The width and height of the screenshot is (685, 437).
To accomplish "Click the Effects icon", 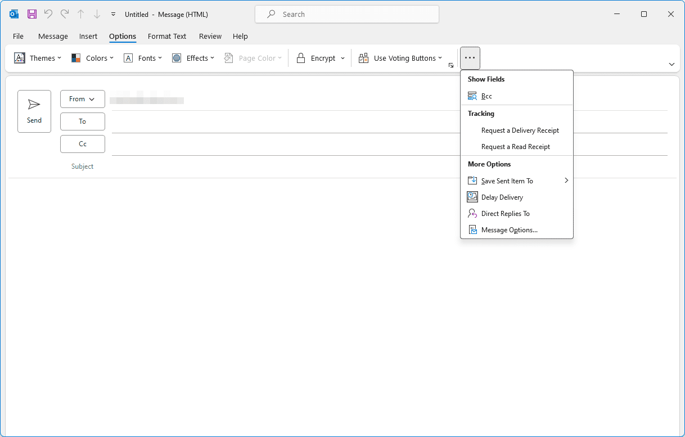I will (193, 57).
